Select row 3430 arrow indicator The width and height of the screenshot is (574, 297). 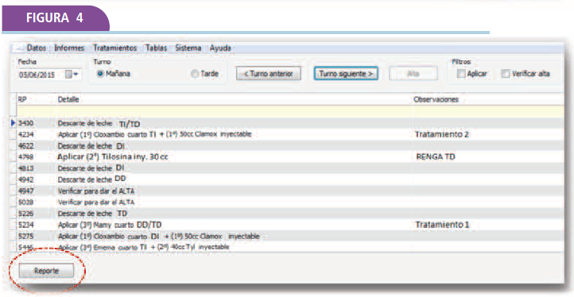[14, 123]
